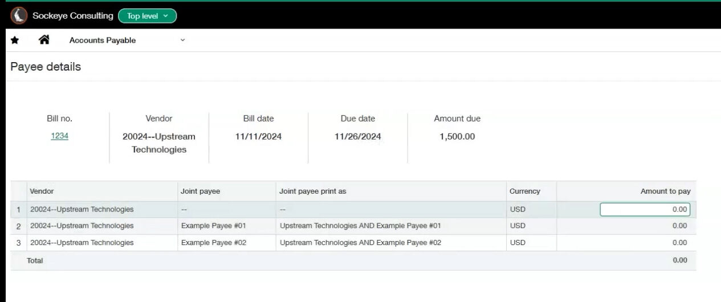Click the Due date value 11/26/2024
This screenshot has height=302, width=721.
(358, 137)
